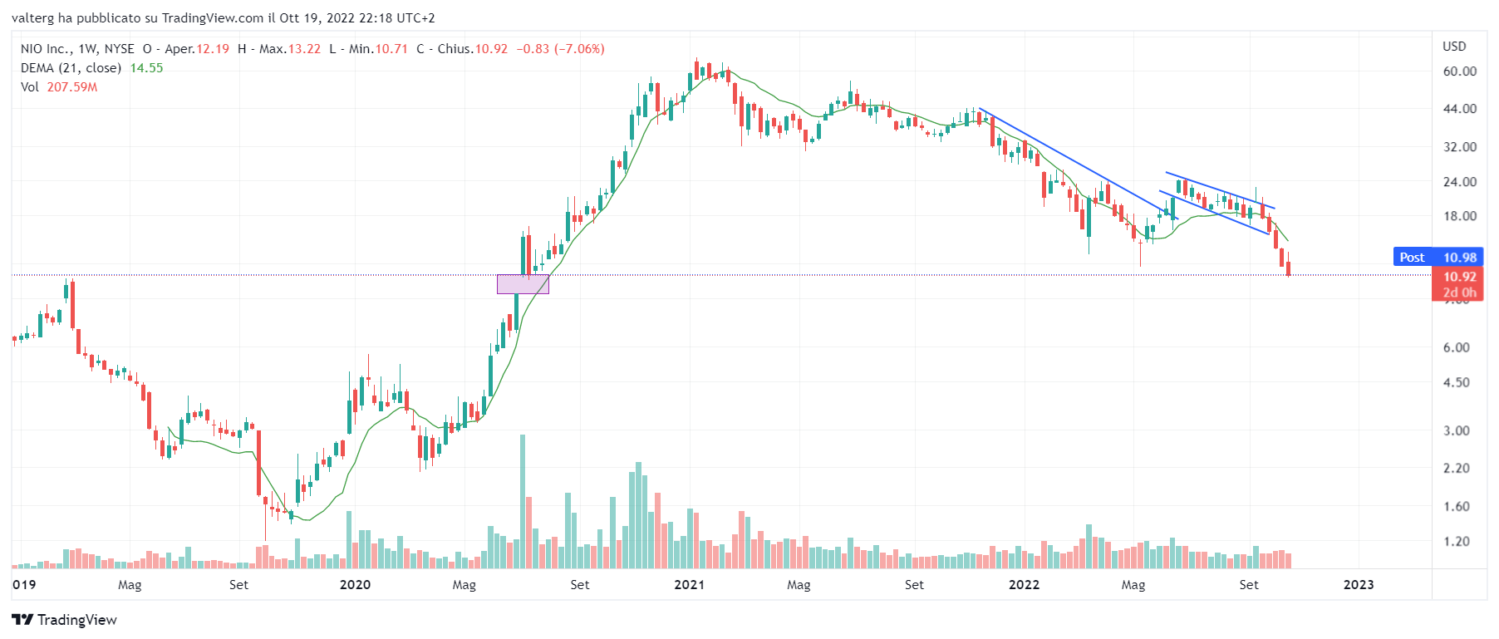Select the low value 10.71 in the legend
Screen dimensions: 1499x639
point(391,49)
